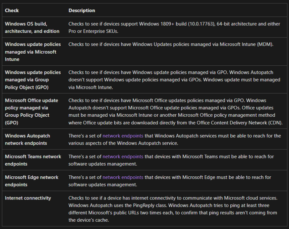Select the 'Check' column header
The image size is (289, 229).
click(x=12, y=10)
